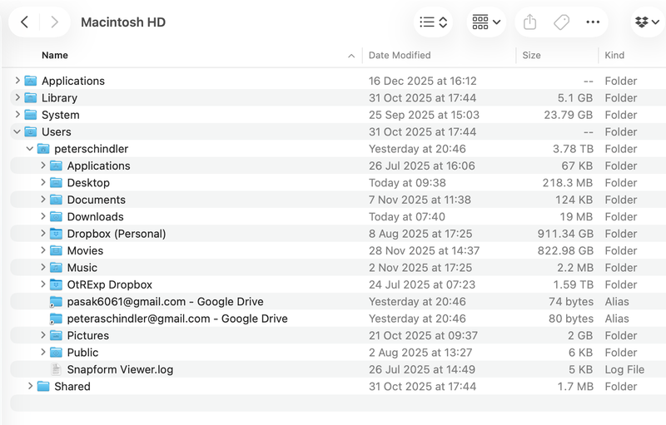Select pasak6061@gmail.com Google Drive alias

pyautogui.click(x=165, y=302)
